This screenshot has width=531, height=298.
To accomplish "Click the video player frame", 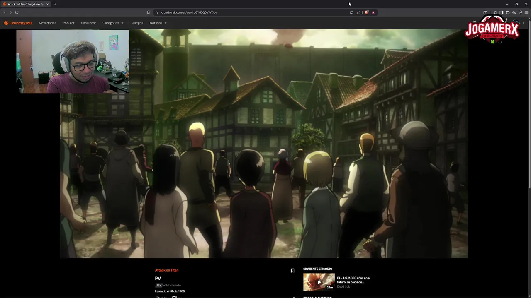I will pyautogui.click(x=264, y=144).
